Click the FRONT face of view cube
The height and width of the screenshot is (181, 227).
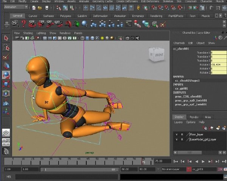[x=159, y=55]
